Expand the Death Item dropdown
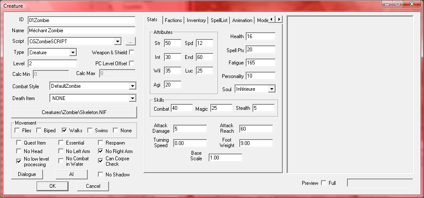Image resolution: width=424 pixels, height=198 pixels. [x=132, y=98]
